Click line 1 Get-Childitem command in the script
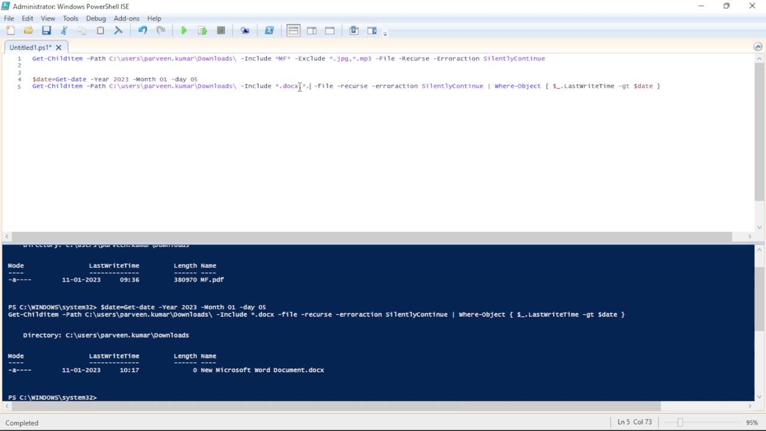Image resolution: width=766 pixels, height=431 pixels. click(x=288, y=59)
